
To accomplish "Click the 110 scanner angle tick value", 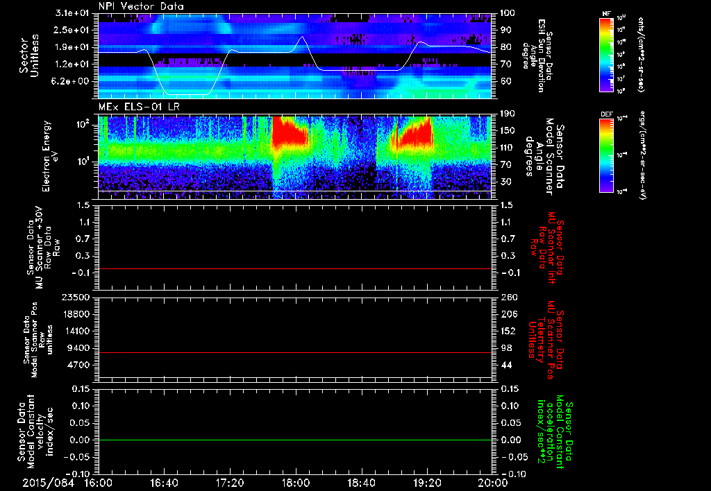I will click(x=508, y=148).
